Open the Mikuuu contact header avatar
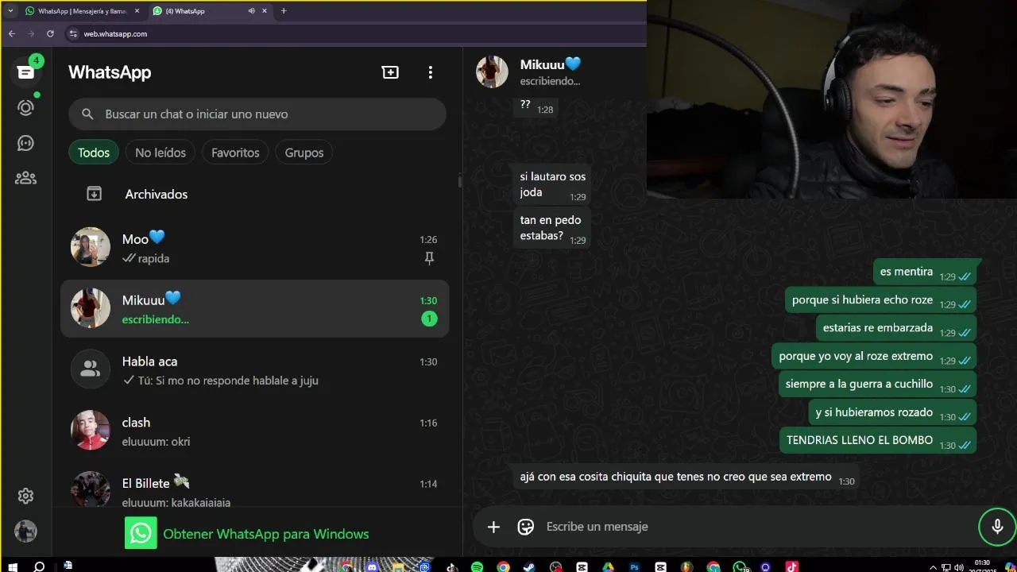Screen dimensions: 1017x572 492,72
